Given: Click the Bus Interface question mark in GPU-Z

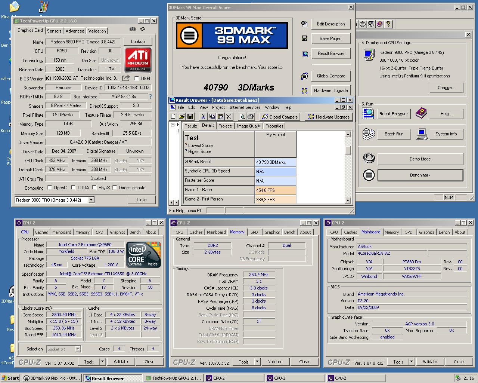Looking at the screenshot, I should pos(150,96).
